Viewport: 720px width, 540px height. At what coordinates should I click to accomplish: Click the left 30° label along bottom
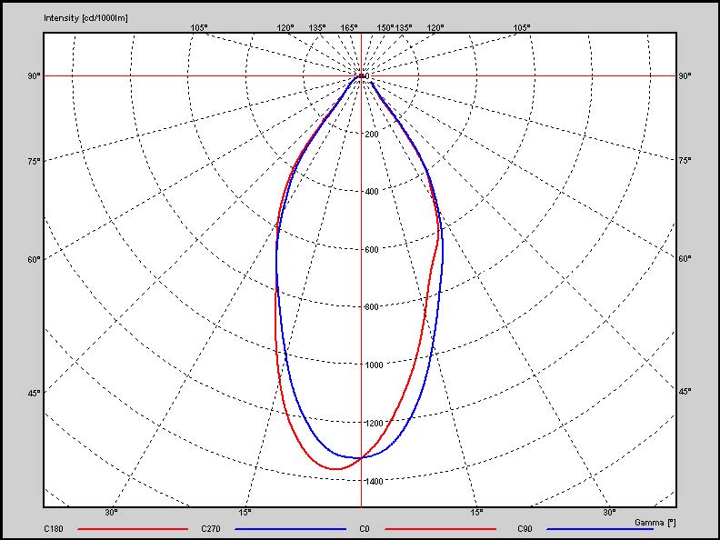pos(111,513)
